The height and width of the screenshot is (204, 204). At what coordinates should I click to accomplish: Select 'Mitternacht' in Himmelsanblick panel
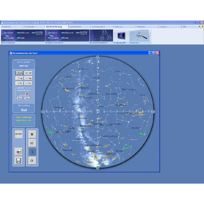(23, 33)
